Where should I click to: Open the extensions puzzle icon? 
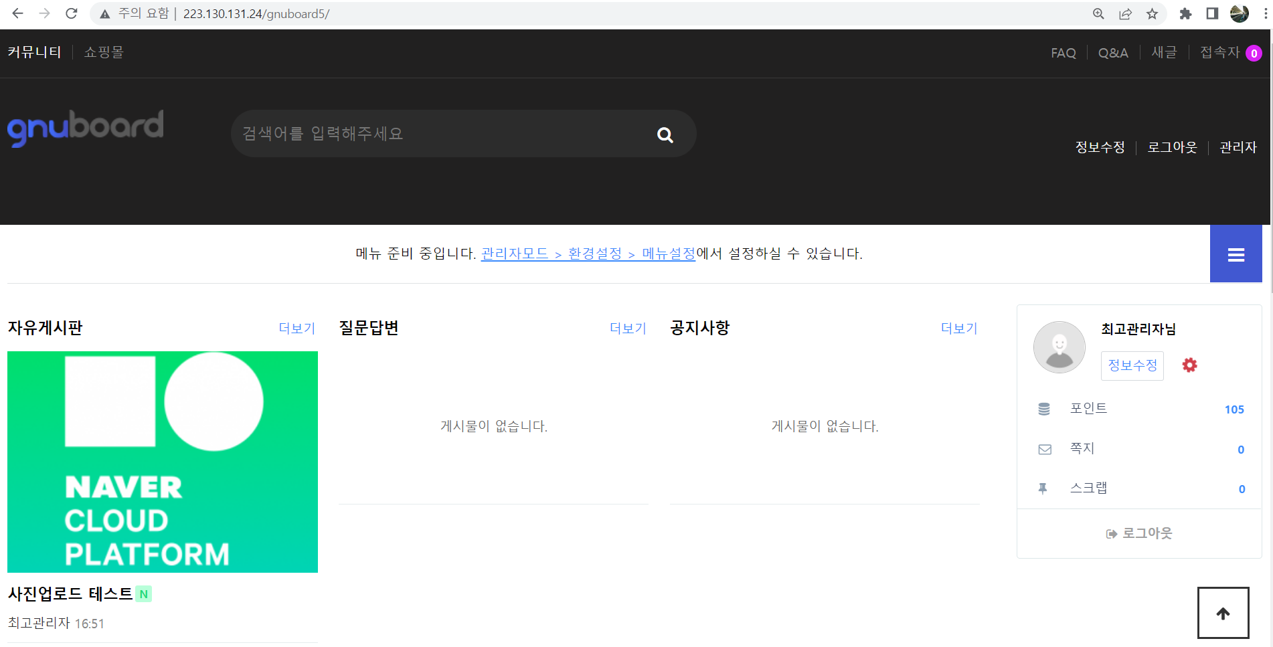(x=1185, y=13)
